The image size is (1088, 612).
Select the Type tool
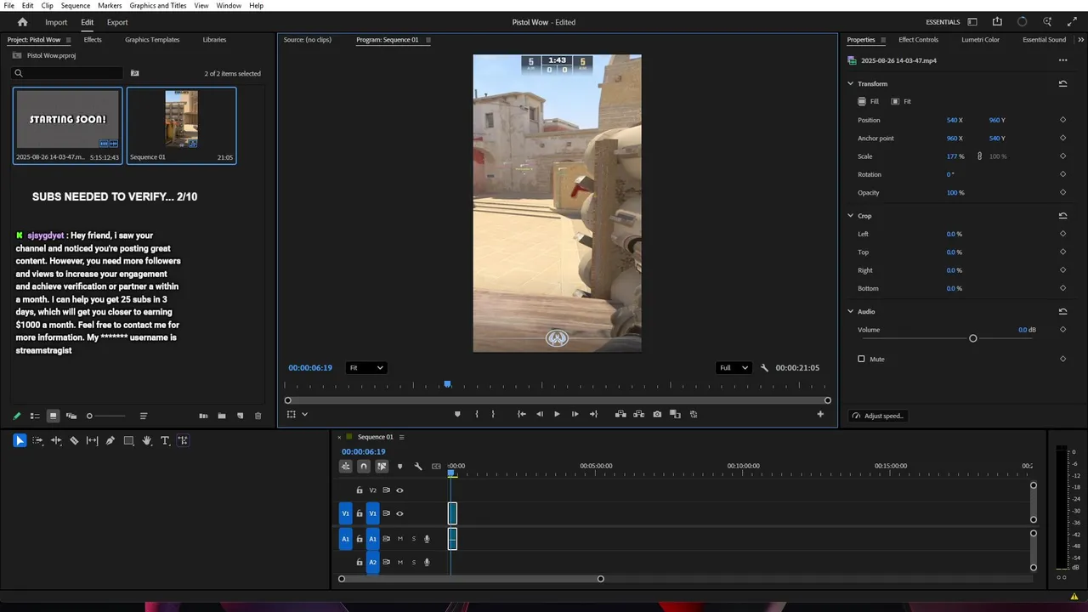(165, 440)
